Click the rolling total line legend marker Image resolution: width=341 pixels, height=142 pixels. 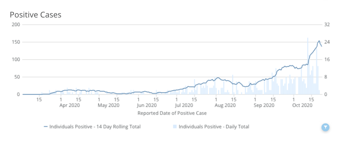click(46, 126)
